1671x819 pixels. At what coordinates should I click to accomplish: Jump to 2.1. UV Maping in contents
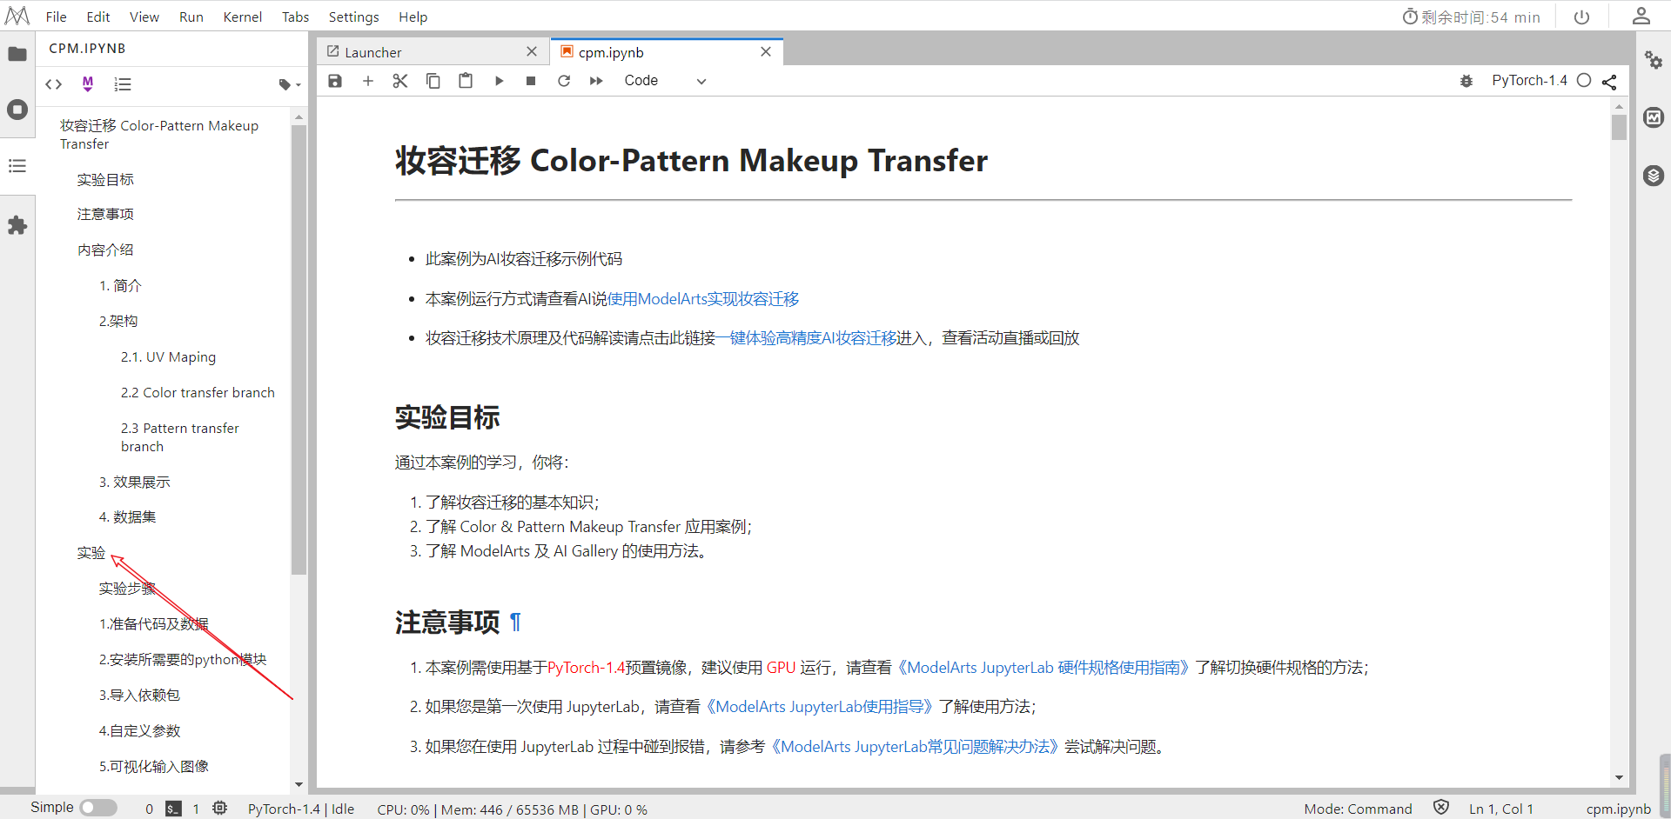(x=168, y=357)
